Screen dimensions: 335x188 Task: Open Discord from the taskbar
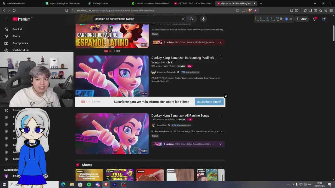98,185
